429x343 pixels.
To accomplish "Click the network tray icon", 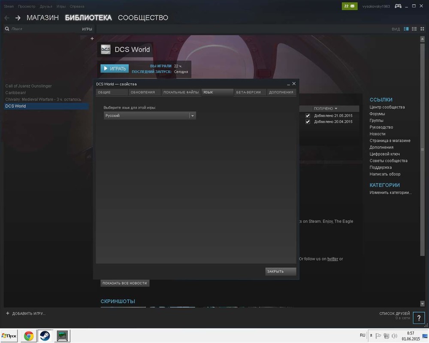I will tap(387, 336).
